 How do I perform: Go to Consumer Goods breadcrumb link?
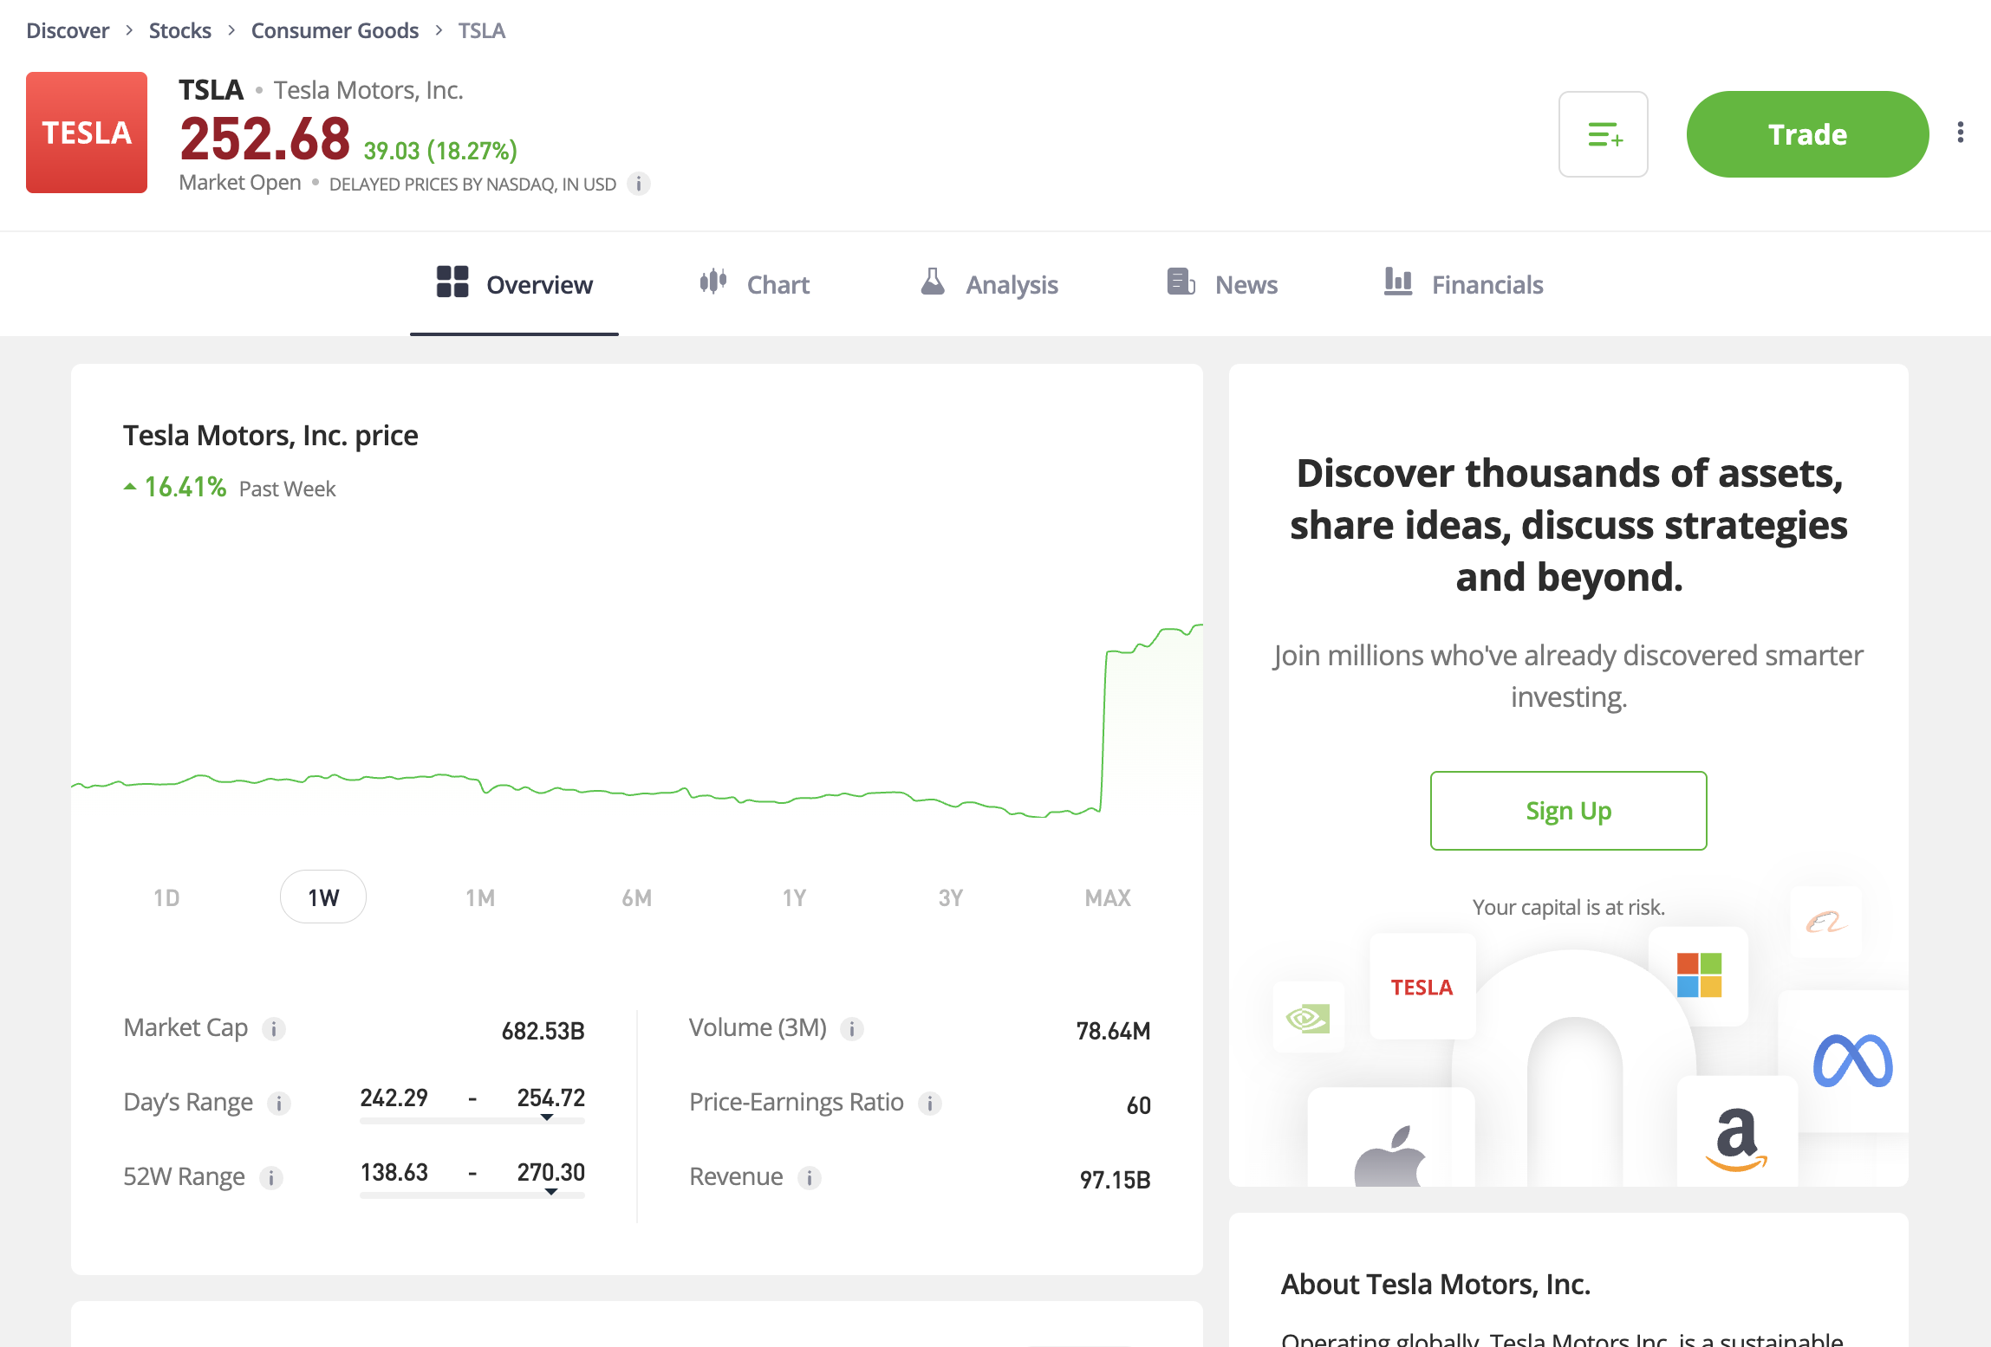point(335,30)
